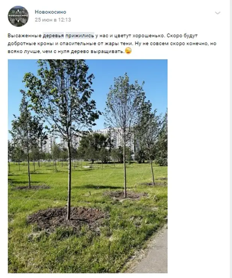Click the high-rise apartment buildings in photo

(x=88, y=140)
